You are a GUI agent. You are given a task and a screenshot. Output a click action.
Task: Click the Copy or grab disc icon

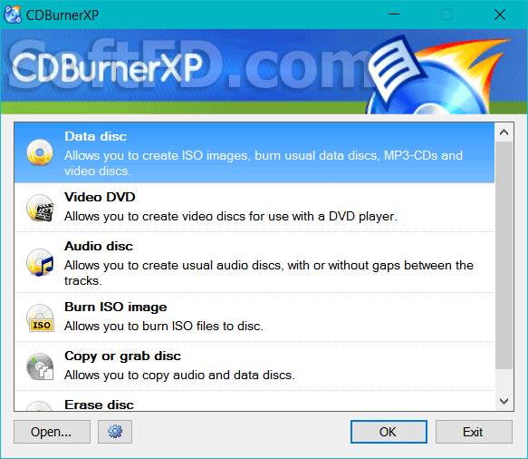coord(40,366)
